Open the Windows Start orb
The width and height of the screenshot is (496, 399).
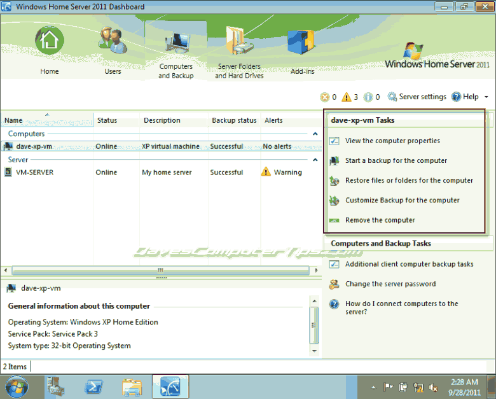17,387
